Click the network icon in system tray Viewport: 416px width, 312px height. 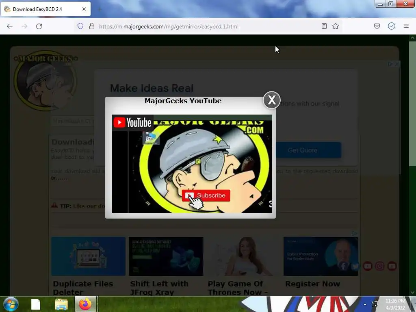[375, 304]
